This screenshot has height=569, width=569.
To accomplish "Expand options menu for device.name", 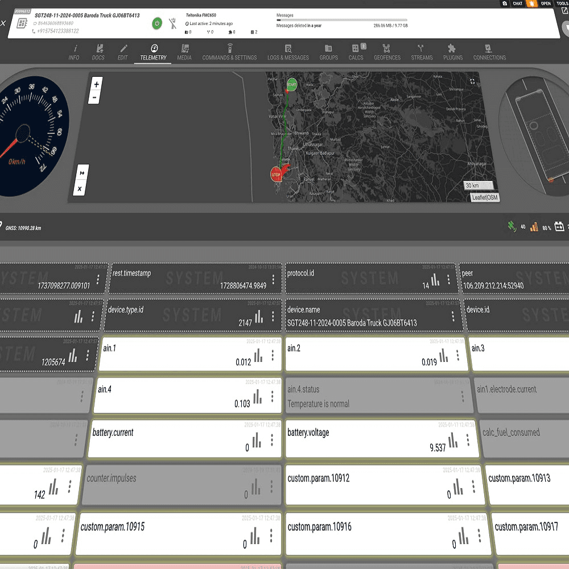I will tap(453, 316).
